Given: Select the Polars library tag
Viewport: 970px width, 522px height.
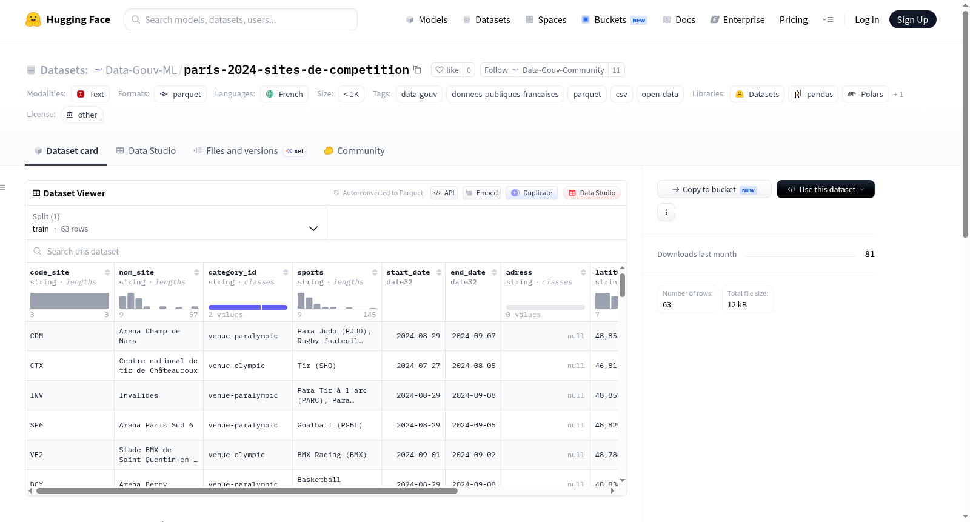Looking at the screenshot, I should coord(866,94).
